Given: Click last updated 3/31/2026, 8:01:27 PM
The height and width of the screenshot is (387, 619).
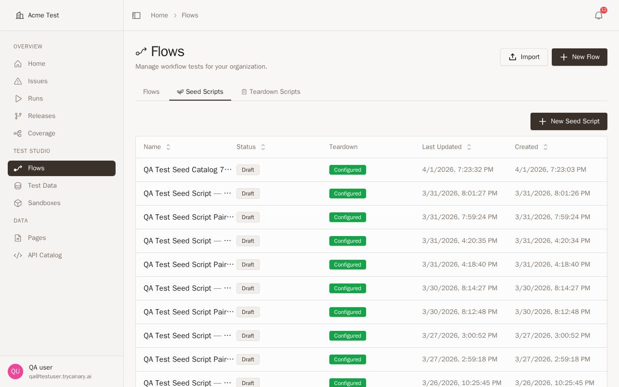Looking at the screenshot, I should (x=459, y=193).
